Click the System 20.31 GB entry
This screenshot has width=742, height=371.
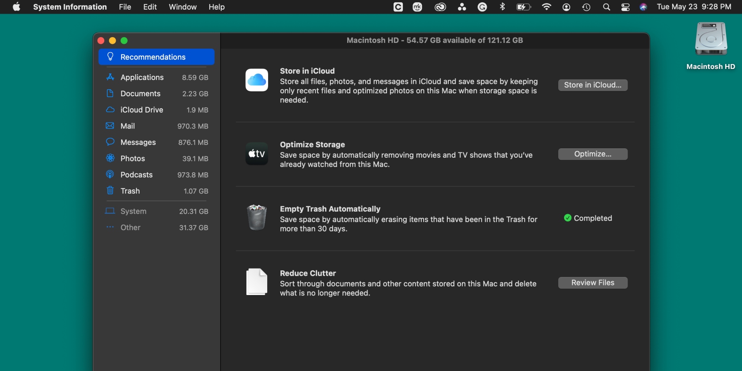[x=156, y=211]
